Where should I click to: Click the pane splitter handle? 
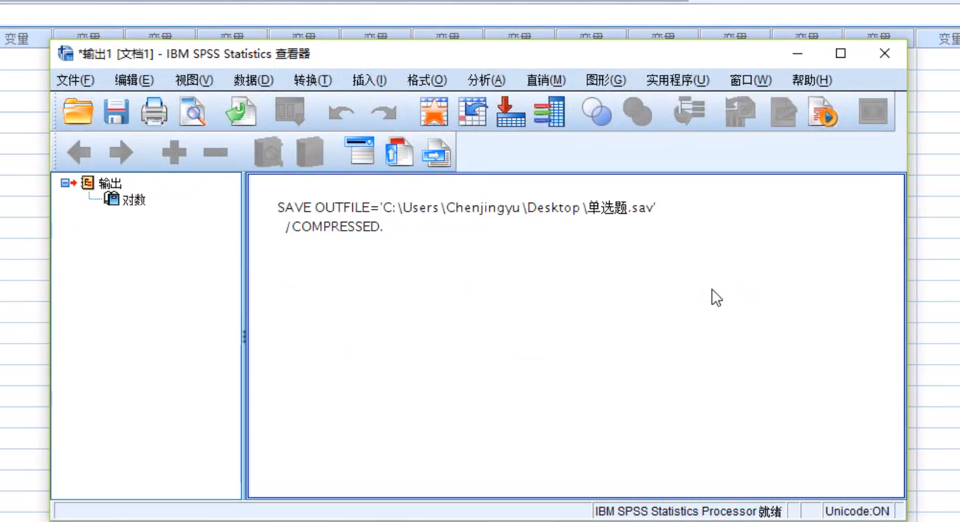click(x=244, y=336)
